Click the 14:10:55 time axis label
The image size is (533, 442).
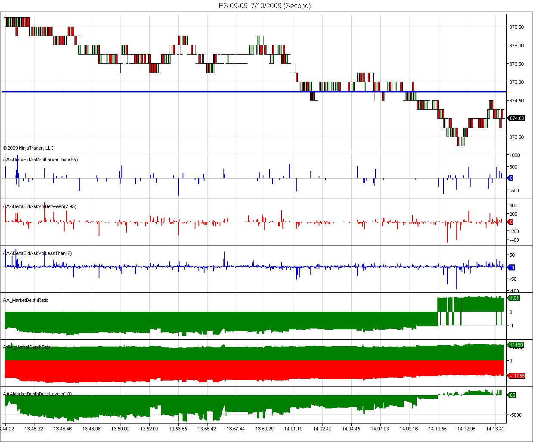[x=438, y=429]
